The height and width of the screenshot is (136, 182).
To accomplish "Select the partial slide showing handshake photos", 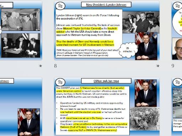I will (x=21, y=31).
